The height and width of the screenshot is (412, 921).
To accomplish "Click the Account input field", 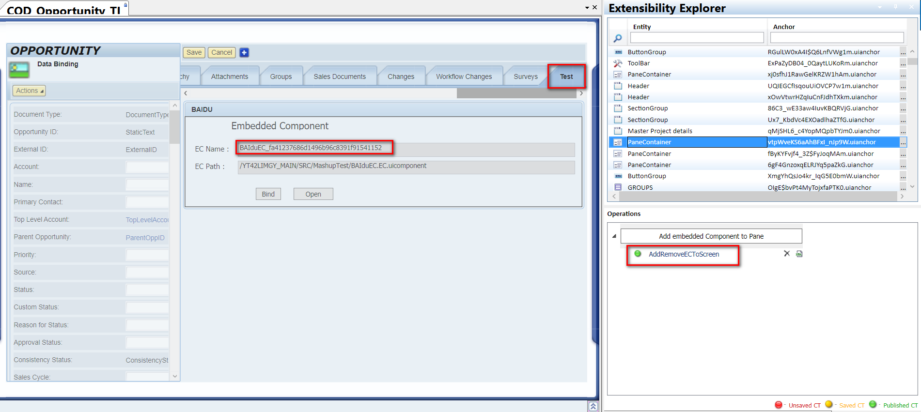I will tap(147, 167).
